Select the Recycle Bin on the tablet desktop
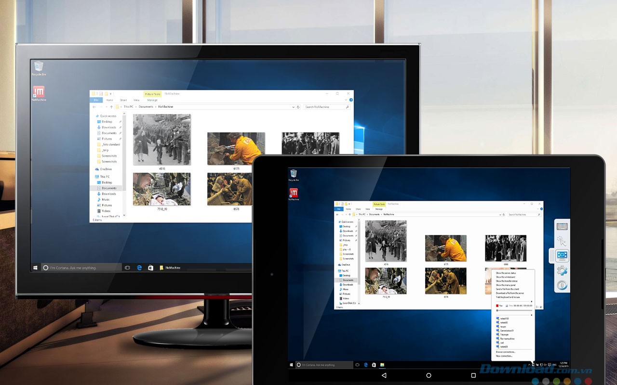 point(294,175)
